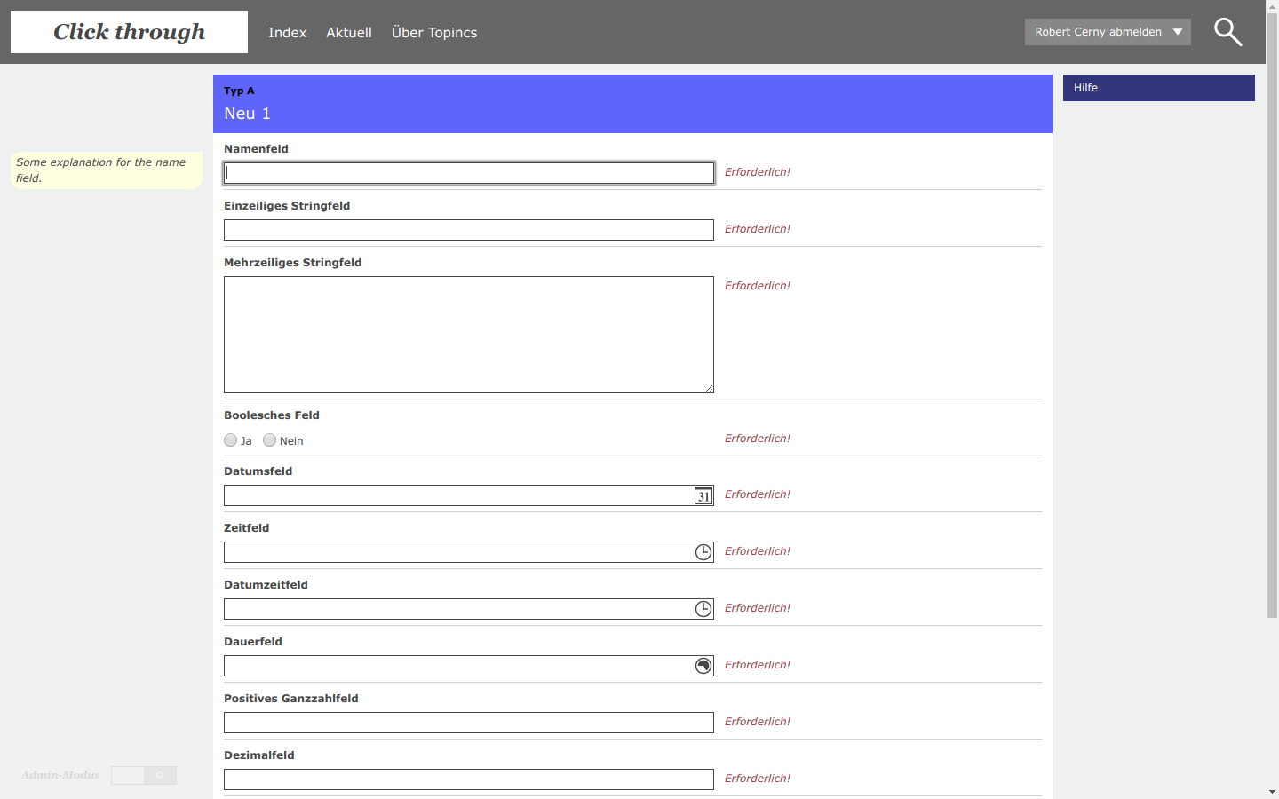This screenshot has height=799, width=1279.
Task: Click inside the Mehrzeiliges Stringfeld textarea
Action: tap(469, 335)
